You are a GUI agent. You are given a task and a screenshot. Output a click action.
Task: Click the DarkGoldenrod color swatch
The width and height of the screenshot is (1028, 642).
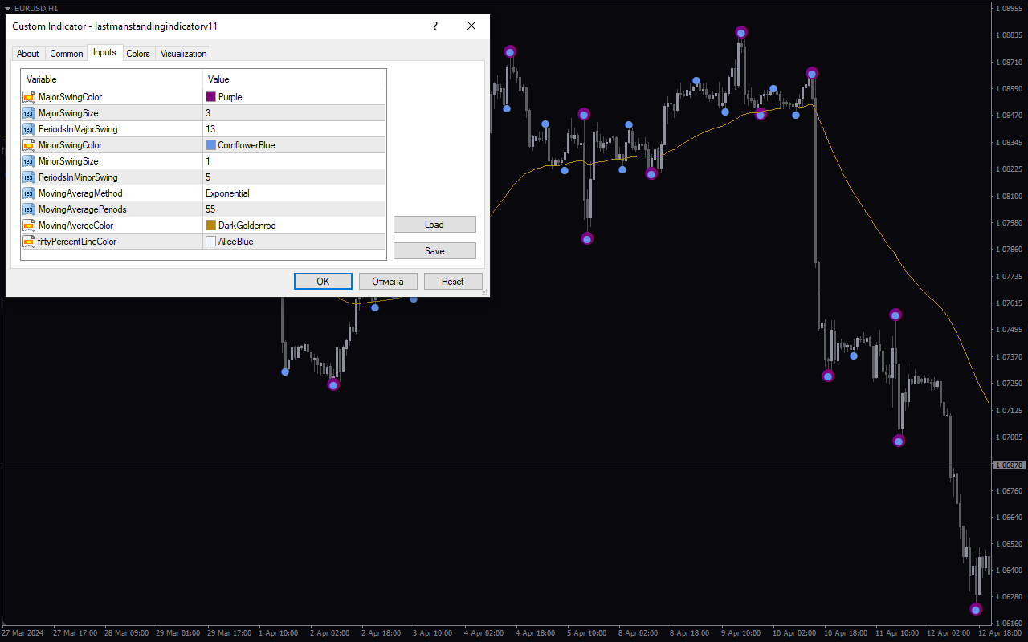coord(211,226)
